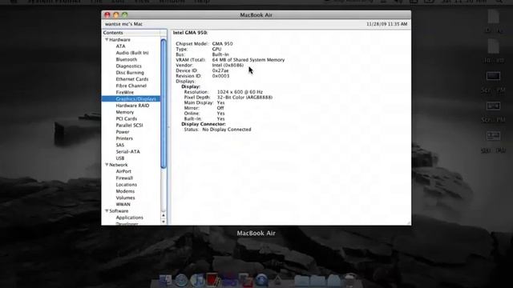This screenshot has width=513, height=288.
Task: Select Diagnostics in the sidebar
Action: (x=128, y=66)
